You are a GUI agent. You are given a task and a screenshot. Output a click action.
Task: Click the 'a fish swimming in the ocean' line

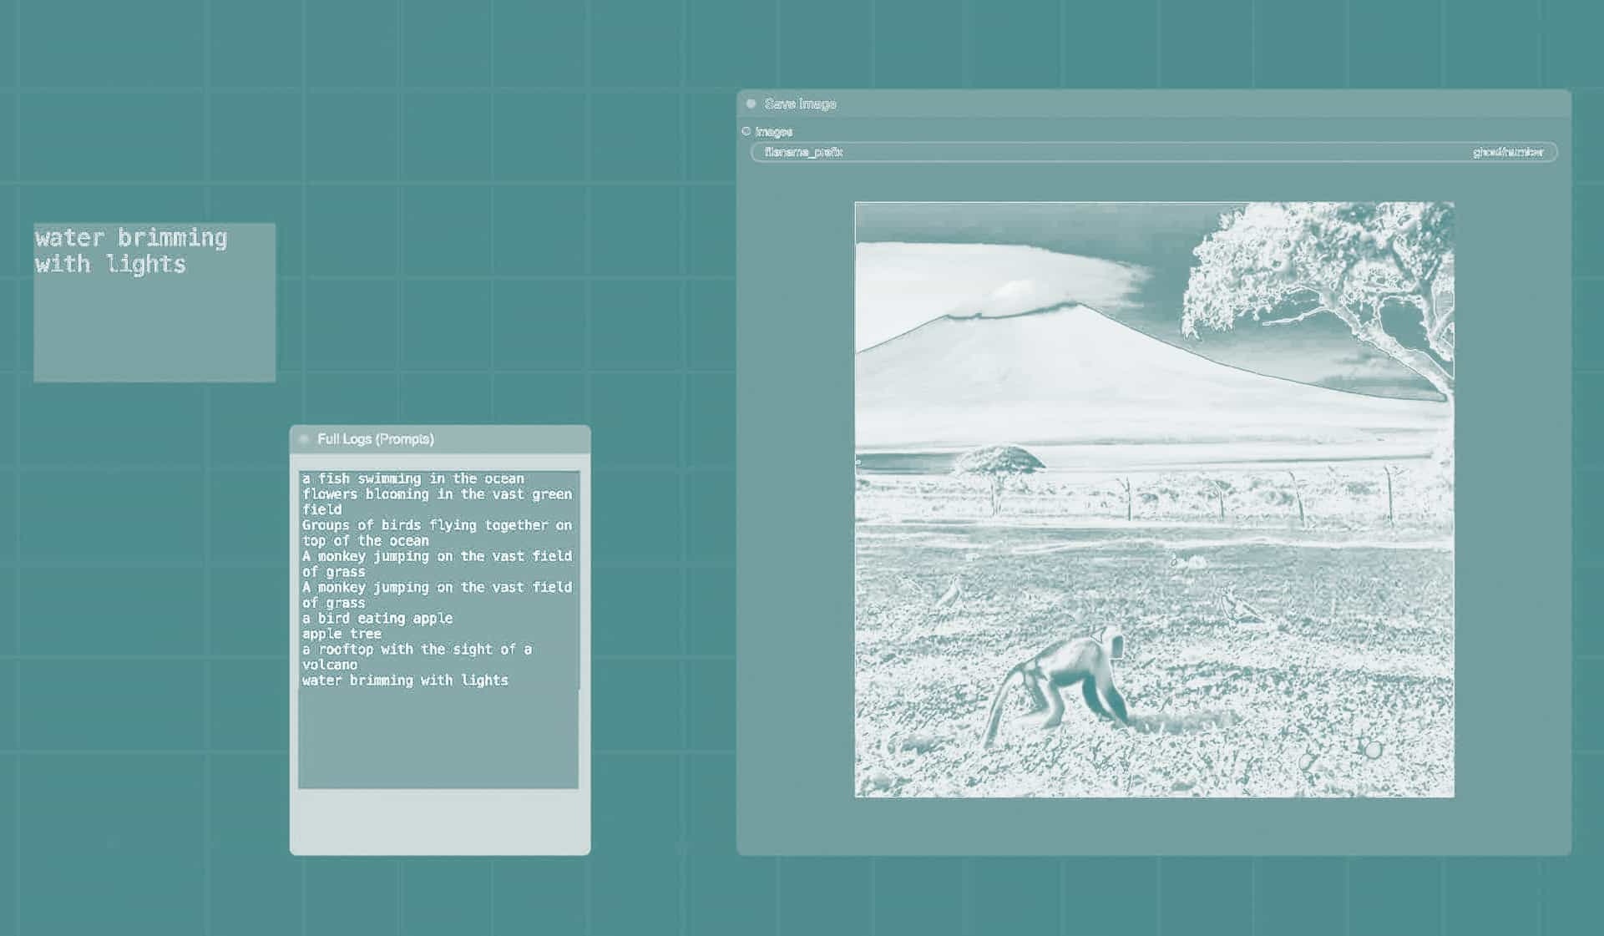pyautogui.click(x=412, y=478)
